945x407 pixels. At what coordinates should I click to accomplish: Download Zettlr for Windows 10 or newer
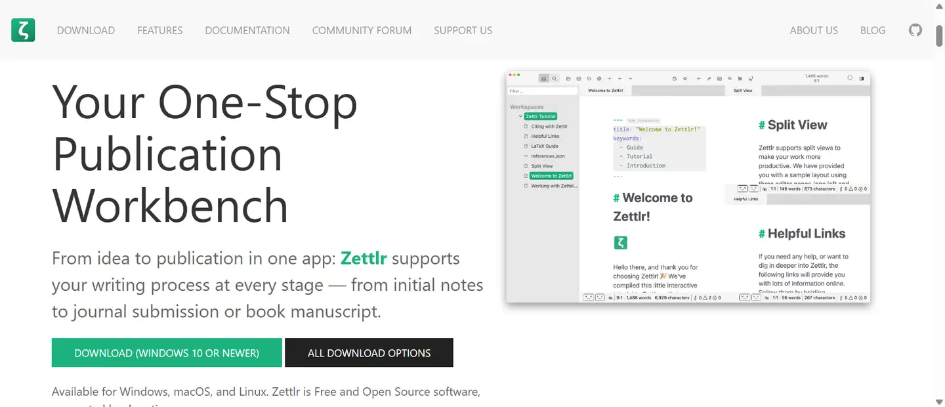167,353
